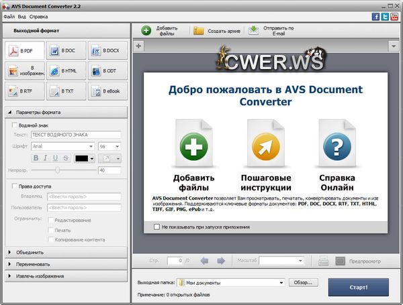
Task: Open the Arial font dropdown
Action: coord(62,145)
